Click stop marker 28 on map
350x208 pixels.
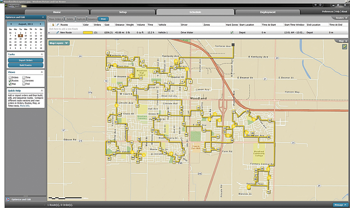[247, 111]
